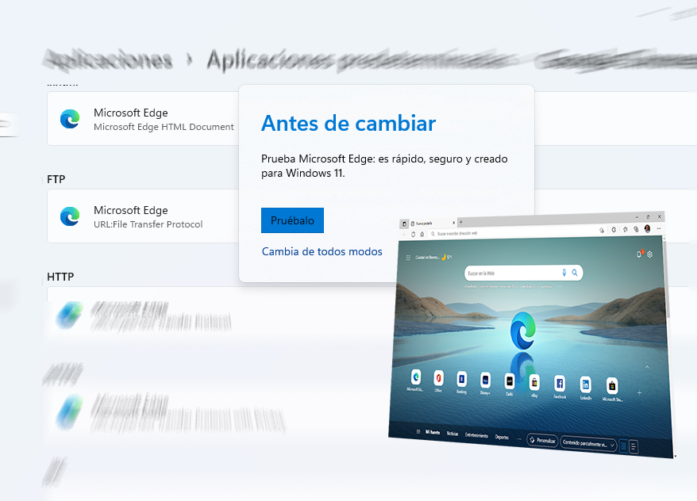This screenshot has height=501, width=697.
Task: Click the Pruébalo button
Action: (292, 220)
